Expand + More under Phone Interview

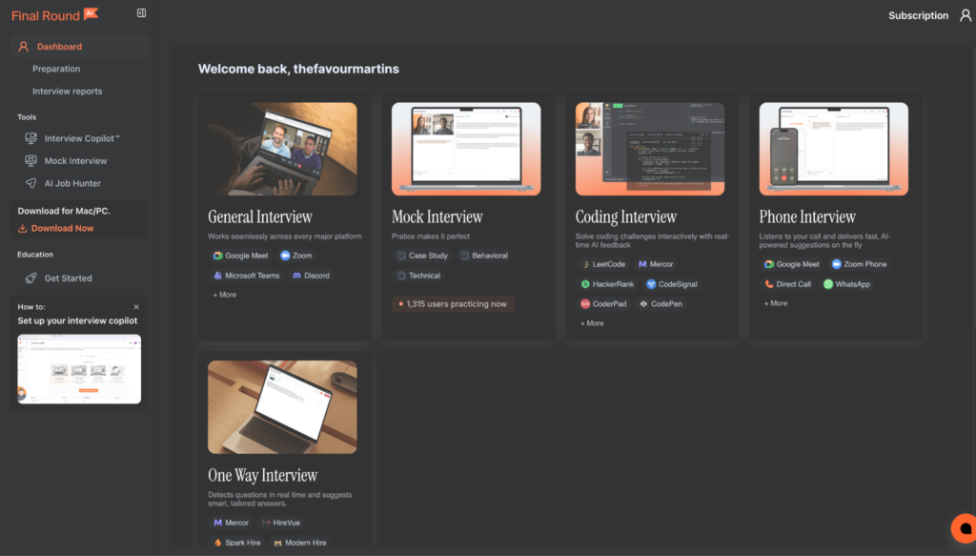tap(776, 303)
